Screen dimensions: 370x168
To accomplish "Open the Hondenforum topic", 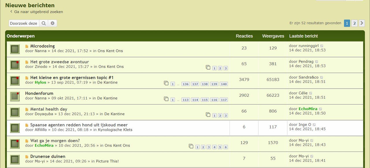I will [x=39, y=93].
